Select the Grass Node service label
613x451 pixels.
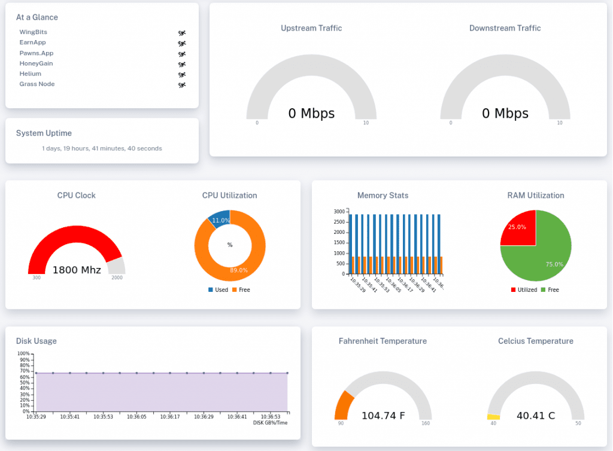pyautogui.click(x=37, y=84)
